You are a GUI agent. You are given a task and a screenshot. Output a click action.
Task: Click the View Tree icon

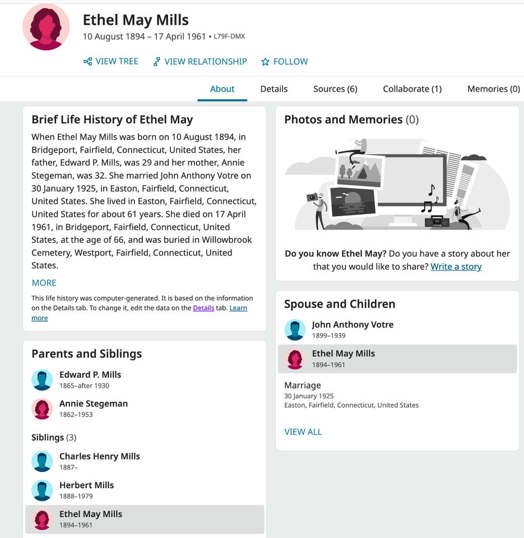(88, 62)
